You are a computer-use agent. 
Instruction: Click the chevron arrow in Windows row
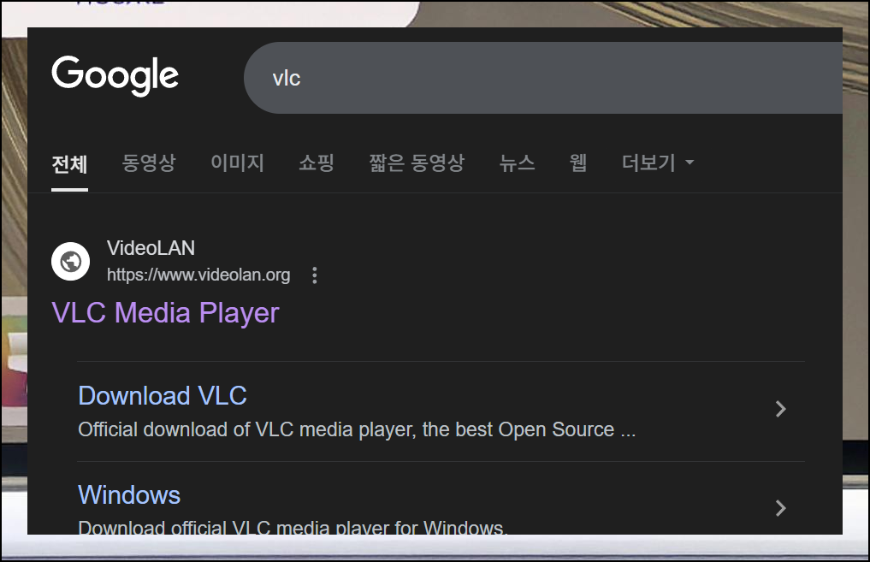coord(781,508)
